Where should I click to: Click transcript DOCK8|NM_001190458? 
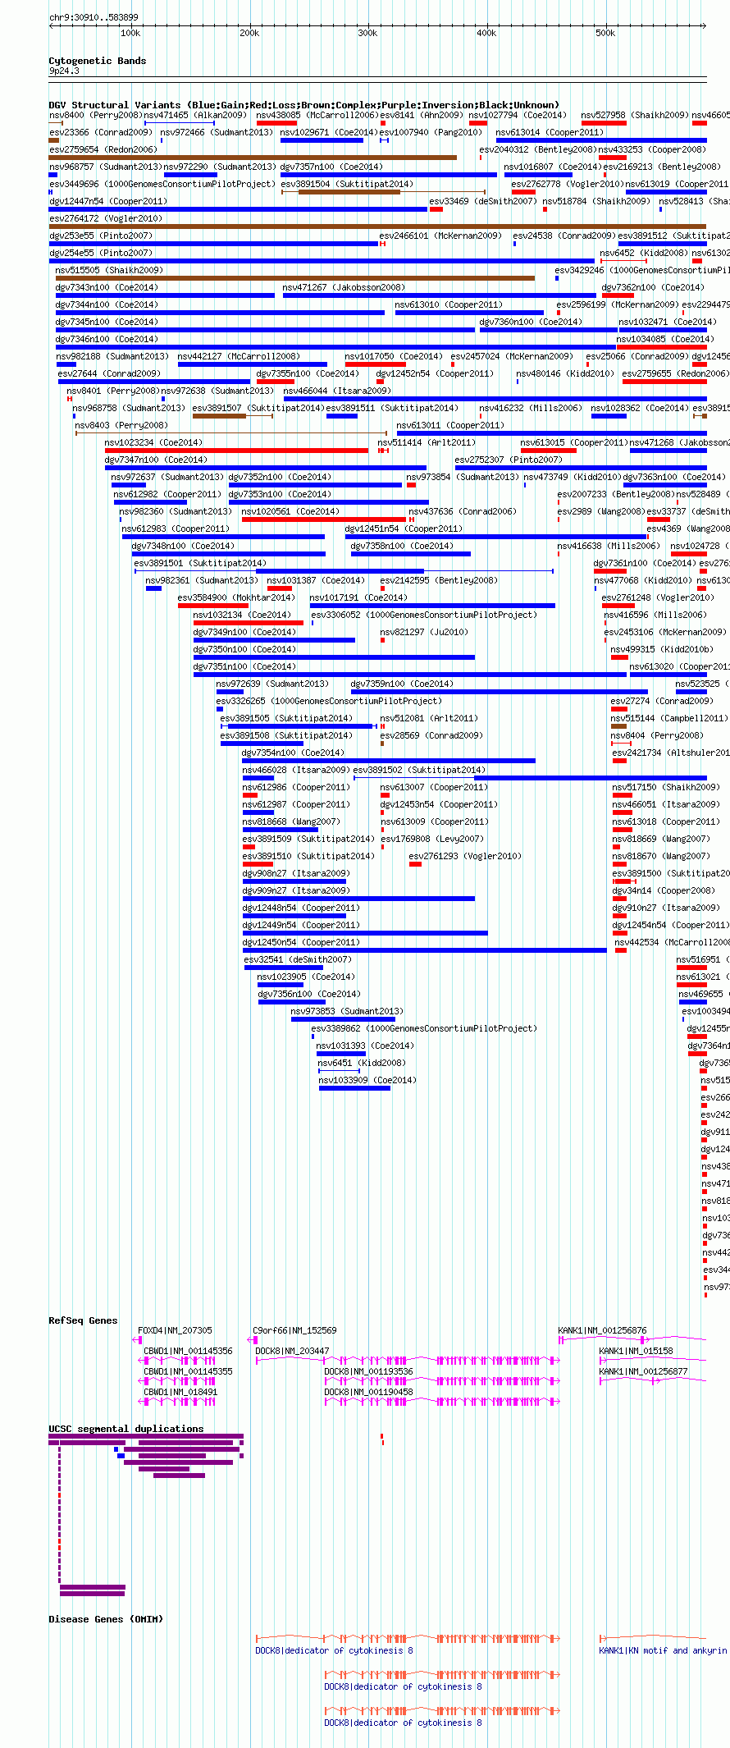[x=368, y=1392]
